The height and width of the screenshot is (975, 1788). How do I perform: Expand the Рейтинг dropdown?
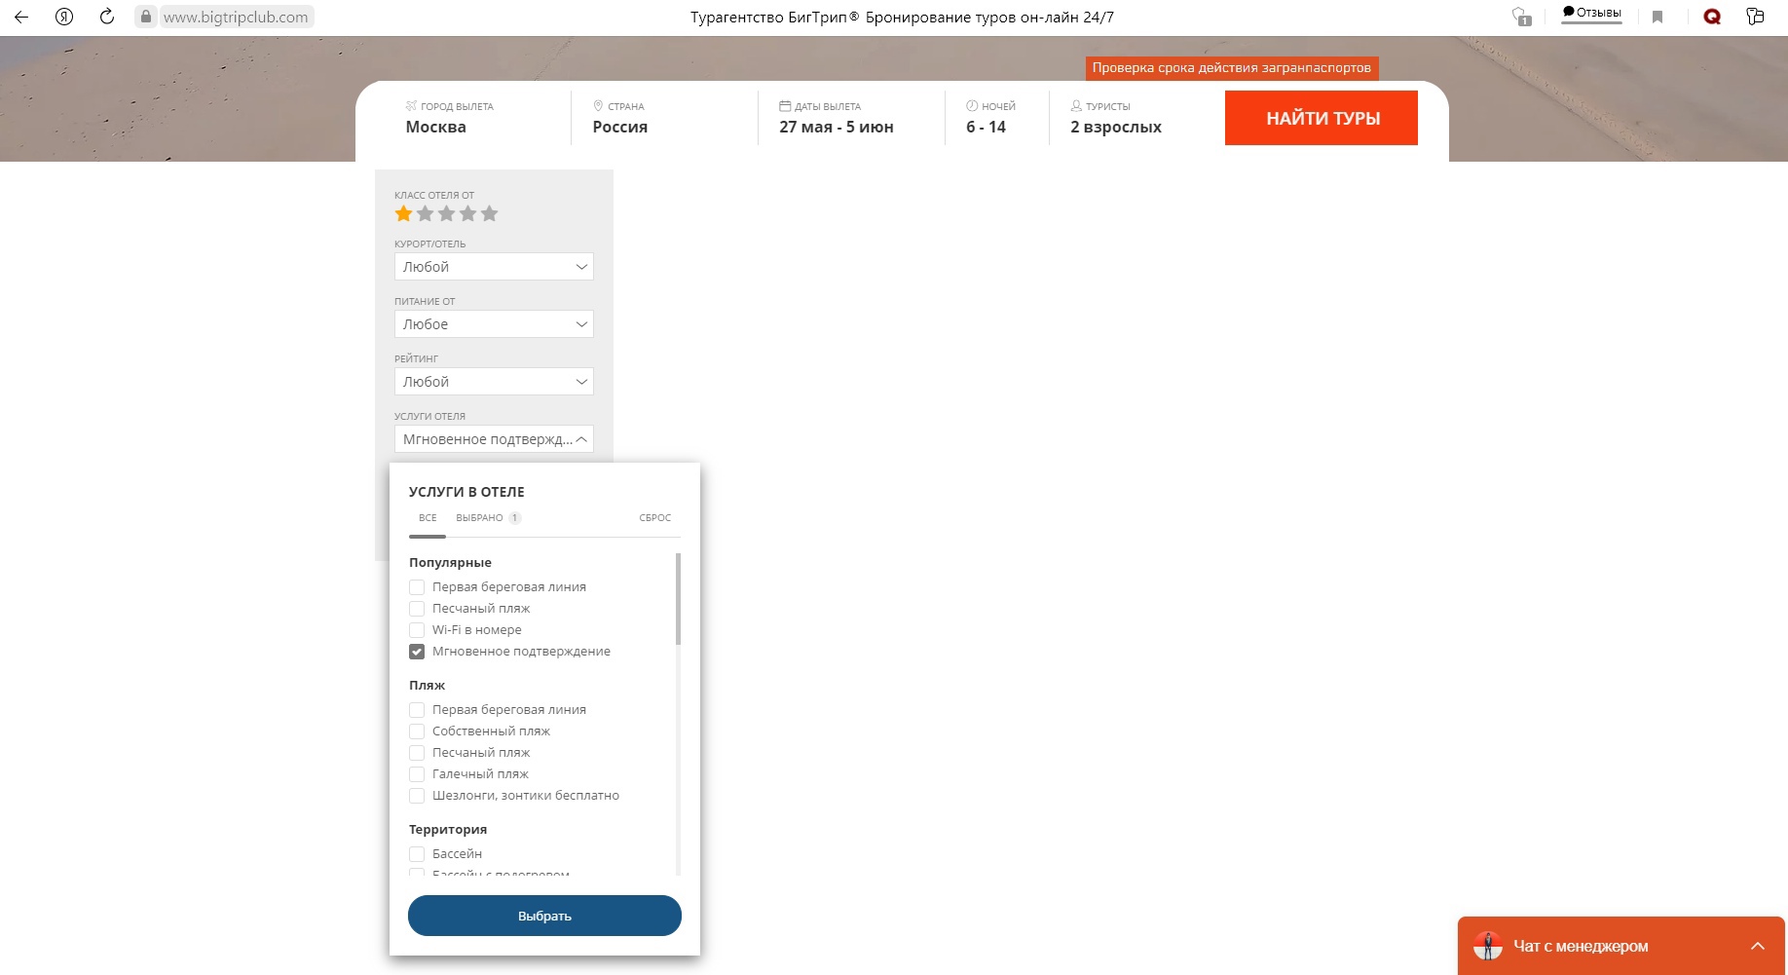[494, 382]
